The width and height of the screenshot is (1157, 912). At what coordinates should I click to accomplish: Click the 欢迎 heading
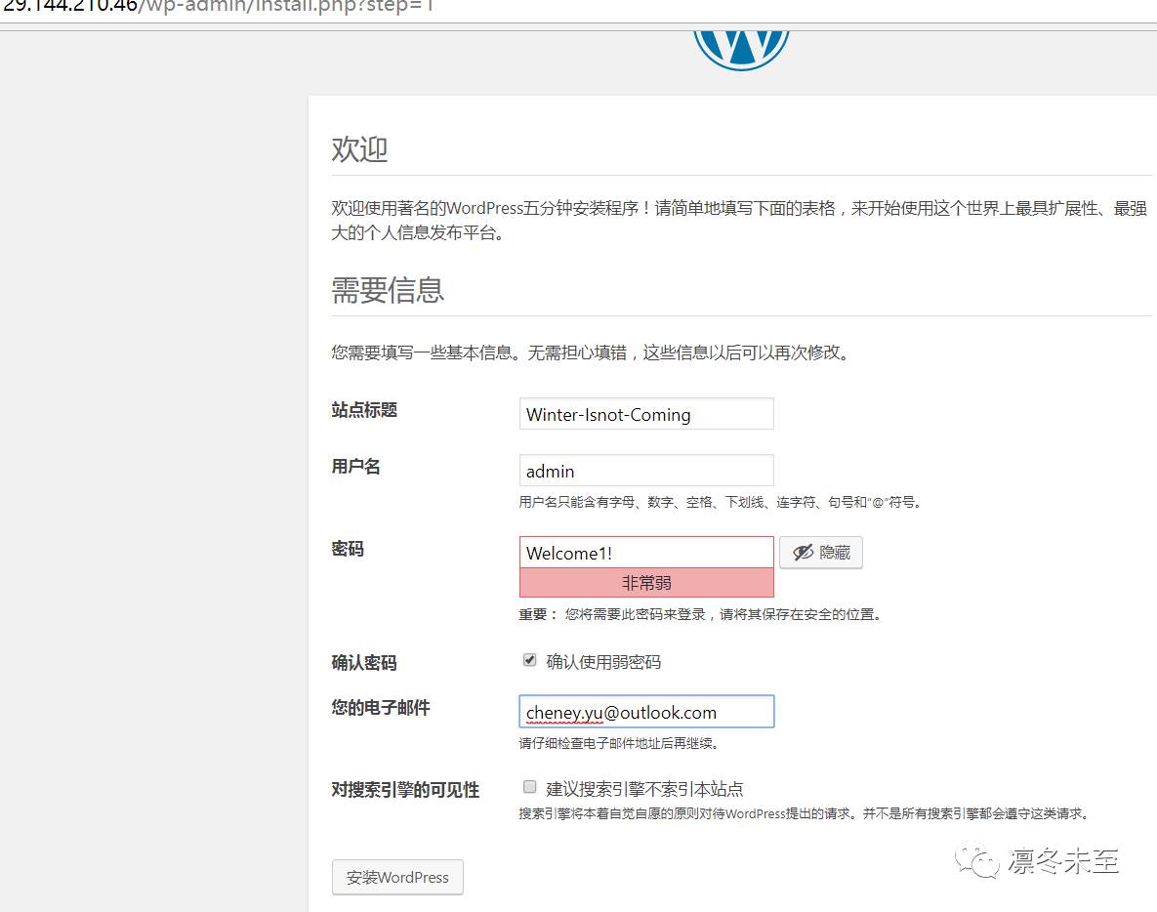(x=359, y=149)
